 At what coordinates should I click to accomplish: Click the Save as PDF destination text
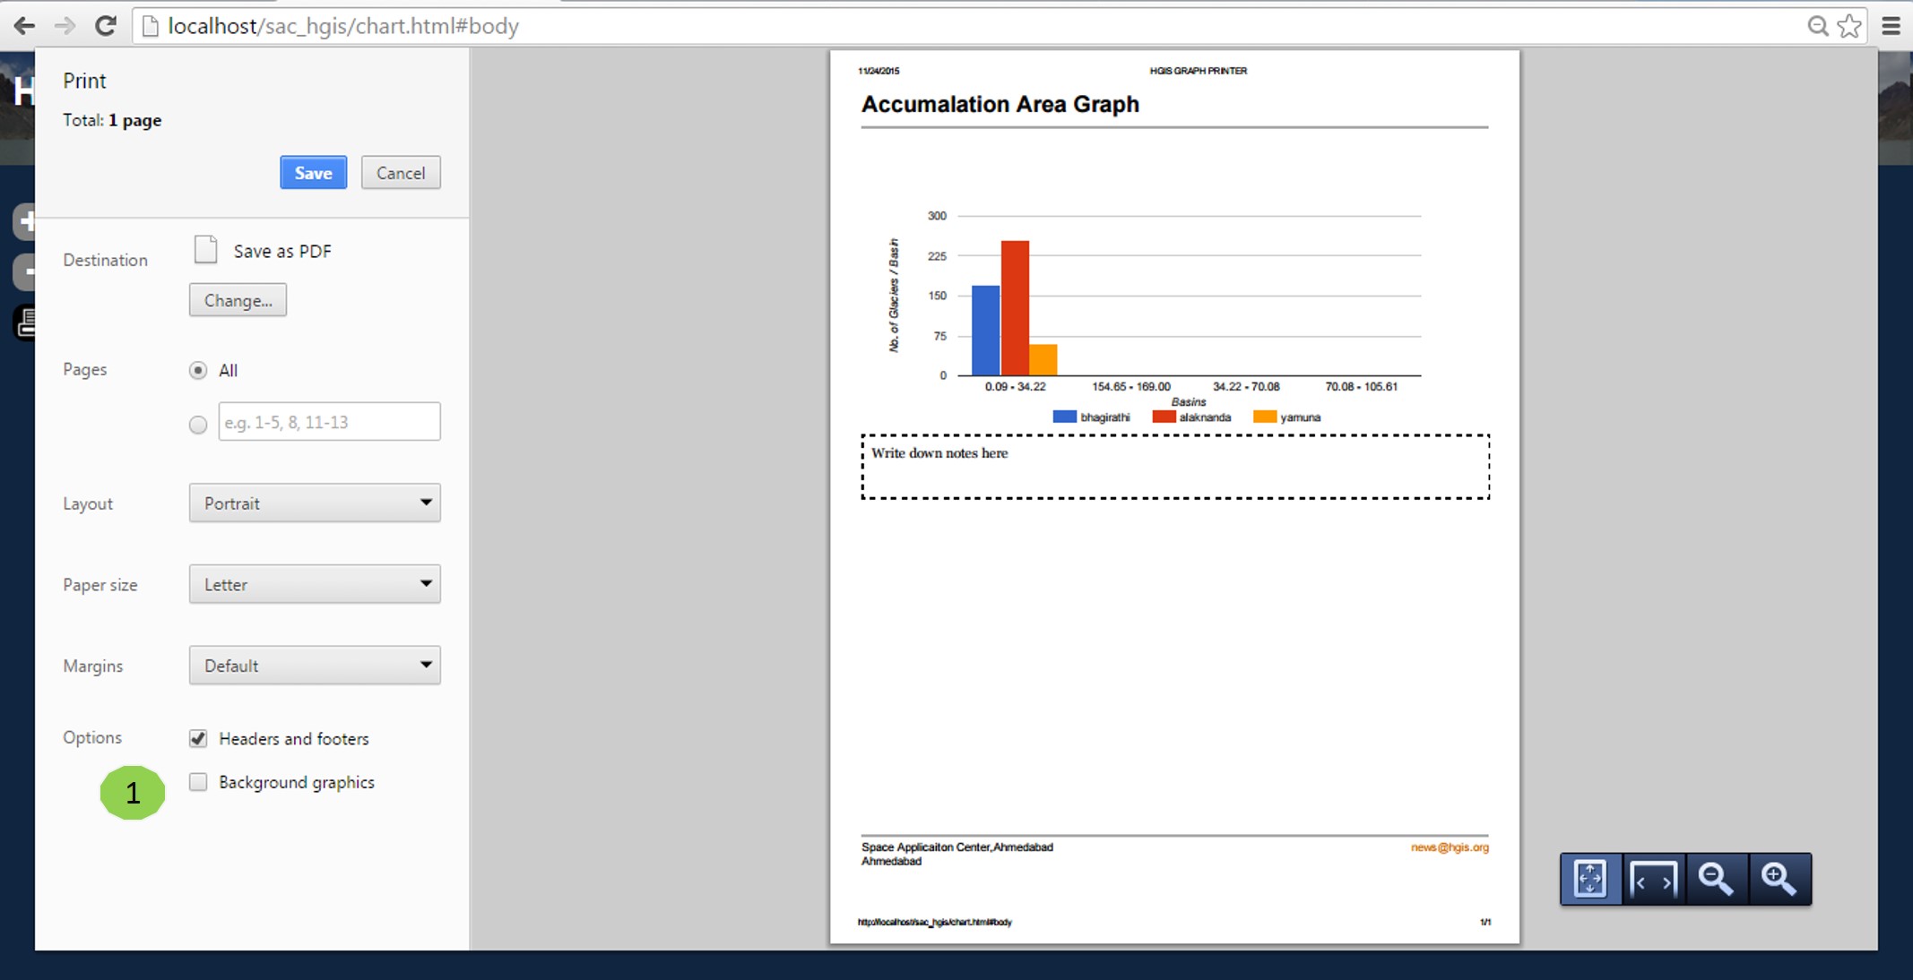pos(282,252)
